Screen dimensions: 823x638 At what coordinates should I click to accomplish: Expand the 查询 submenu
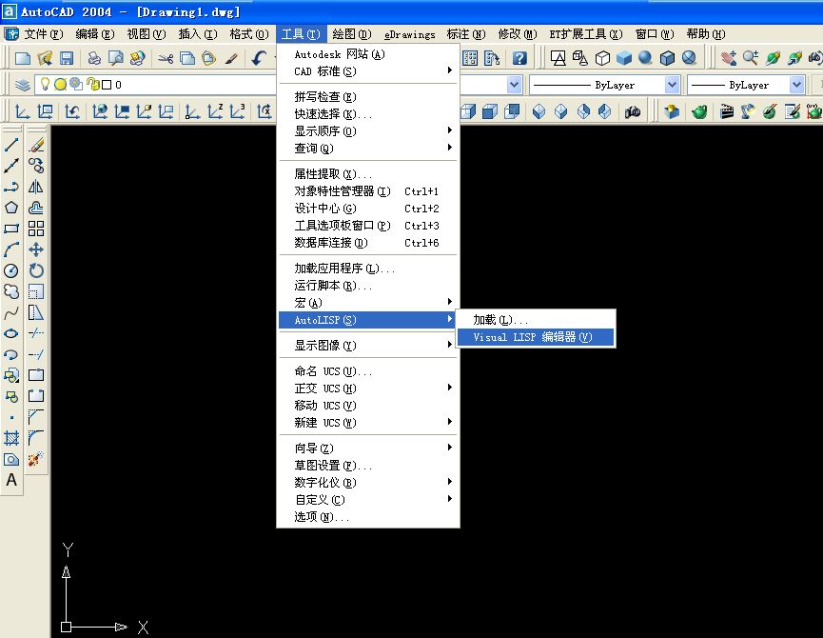[368, 149]
